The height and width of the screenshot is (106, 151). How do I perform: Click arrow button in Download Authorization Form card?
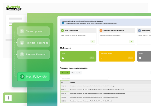(x=131, y=41)
